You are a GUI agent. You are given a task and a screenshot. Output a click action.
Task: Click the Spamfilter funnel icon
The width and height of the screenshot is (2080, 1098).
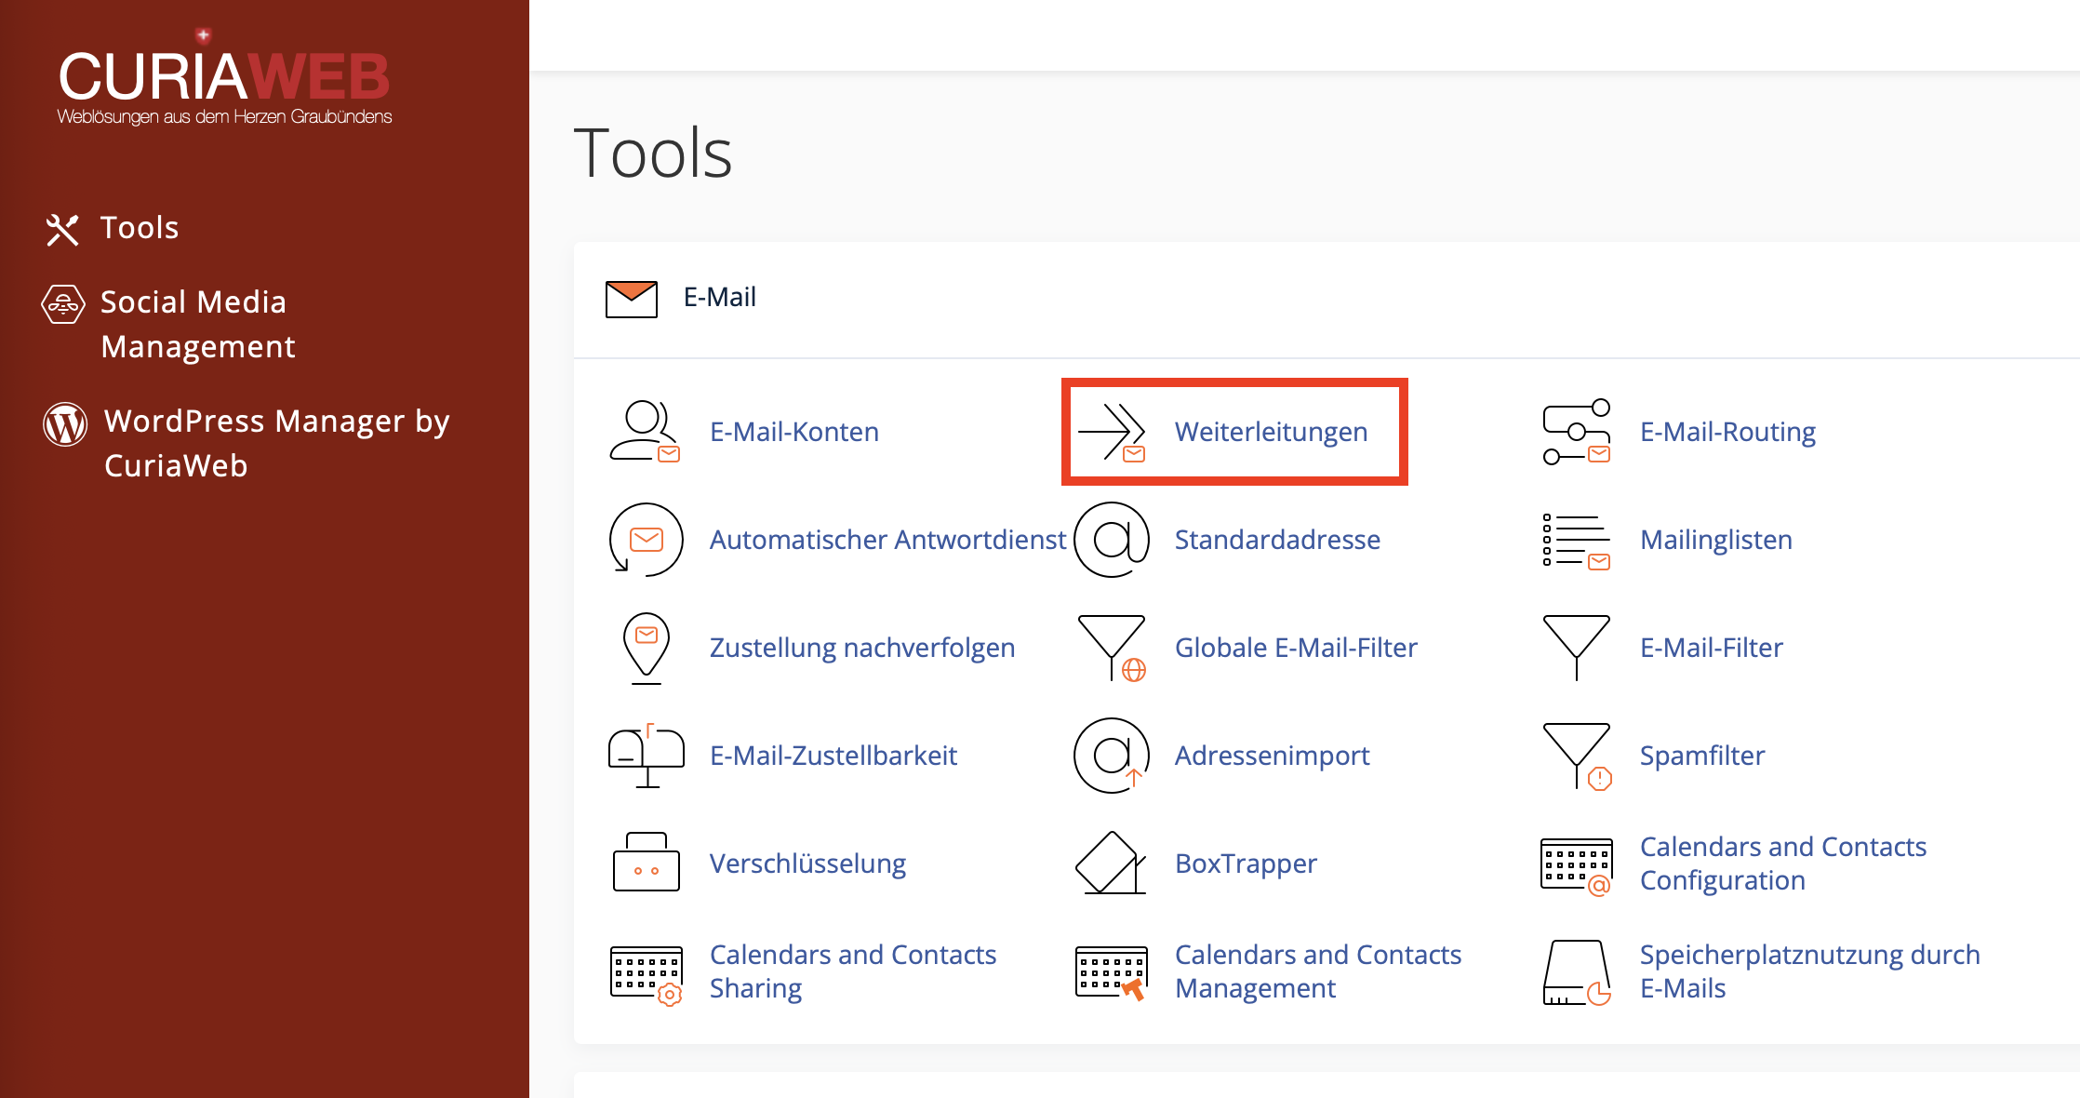1577,756
